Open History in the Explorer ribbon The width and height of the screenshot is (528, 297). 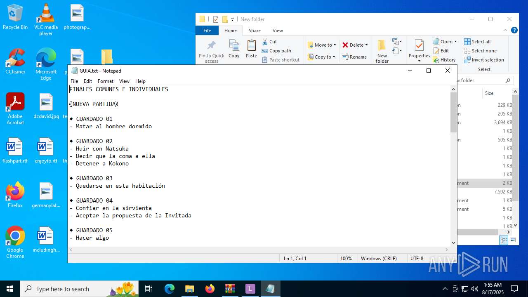(444, 60)
